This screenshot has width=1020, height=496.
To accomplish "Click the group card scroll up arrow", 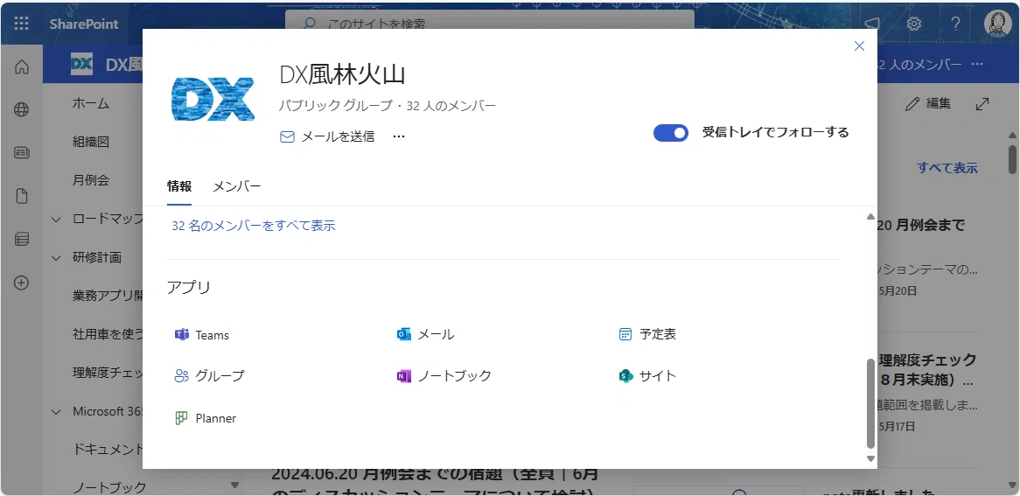I will pyautogui.click(x=871, y=217).
